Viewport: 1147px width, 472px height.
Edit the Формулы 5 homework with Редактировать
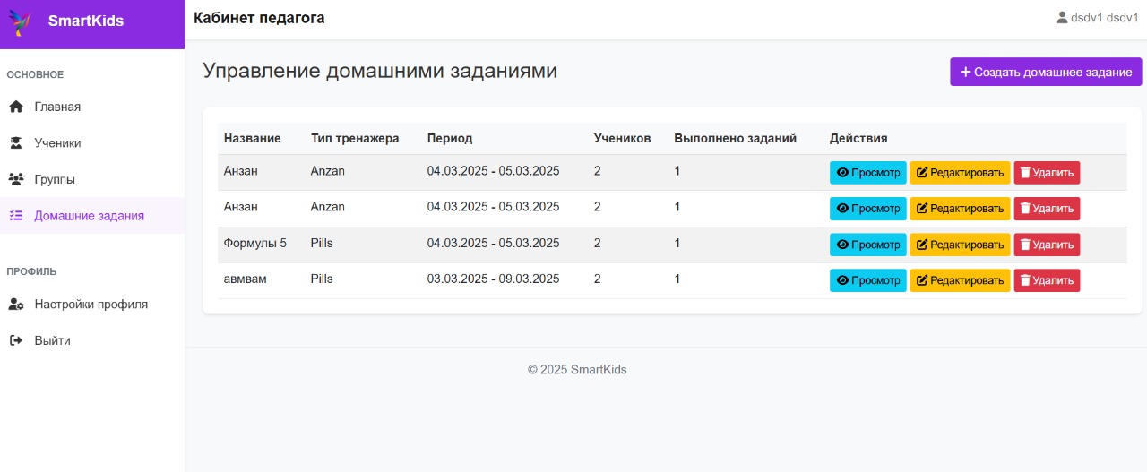click(960, 245)
